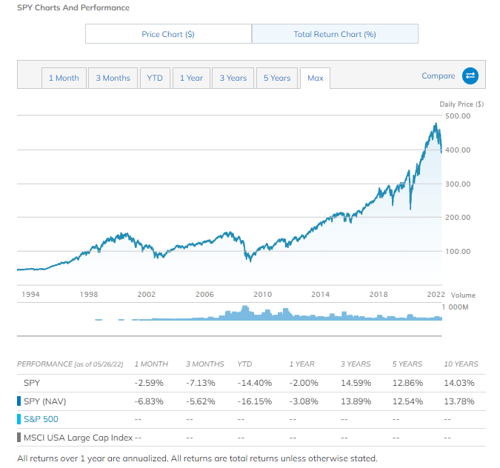This screenshot has width=500, height=468.
Task: Click the S&P 500 light blue swatch
Action: pyautogui.click(x=19, y=419)
